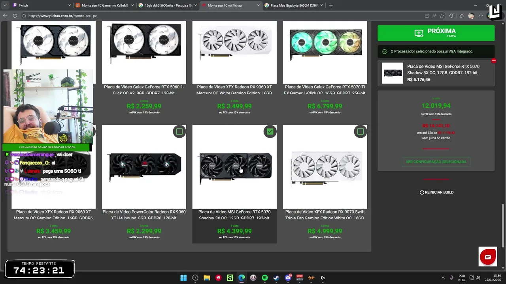This screenshot has width=506, height=284.
Task: Open OBS Studio from taskbar
Action: click(195, 278)
